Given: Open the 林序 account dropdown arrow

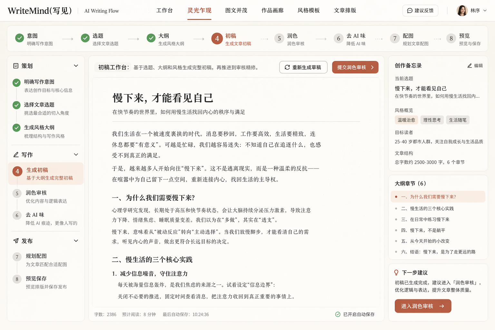Looking at the screenshot, I should coord(485,11).
